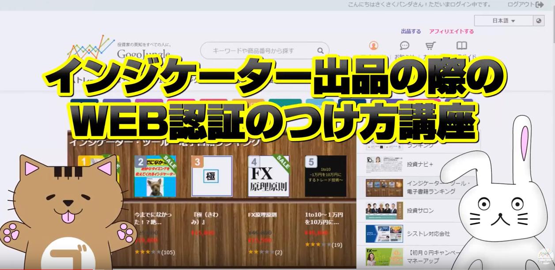Click the FX原理原則 product title

(x=262, y=215)
